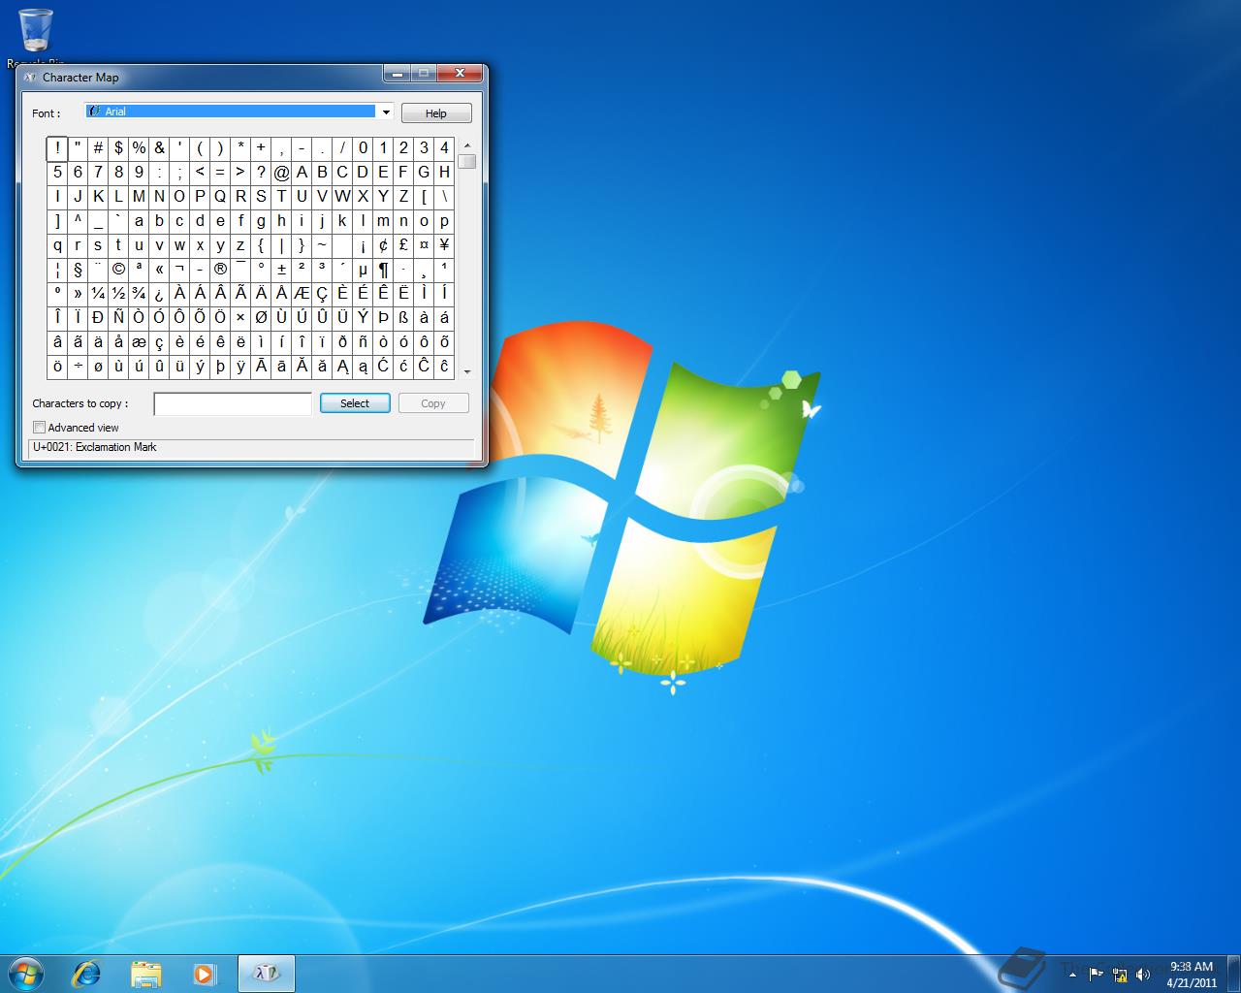Screen dimensions: 1241x993
Task: Select the registered ® symbol
Action: [x=220, y=270]
